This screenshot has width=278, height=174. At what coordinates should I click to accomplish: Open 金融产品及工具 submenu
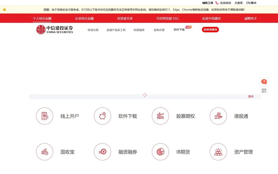(x=116, y=30)
